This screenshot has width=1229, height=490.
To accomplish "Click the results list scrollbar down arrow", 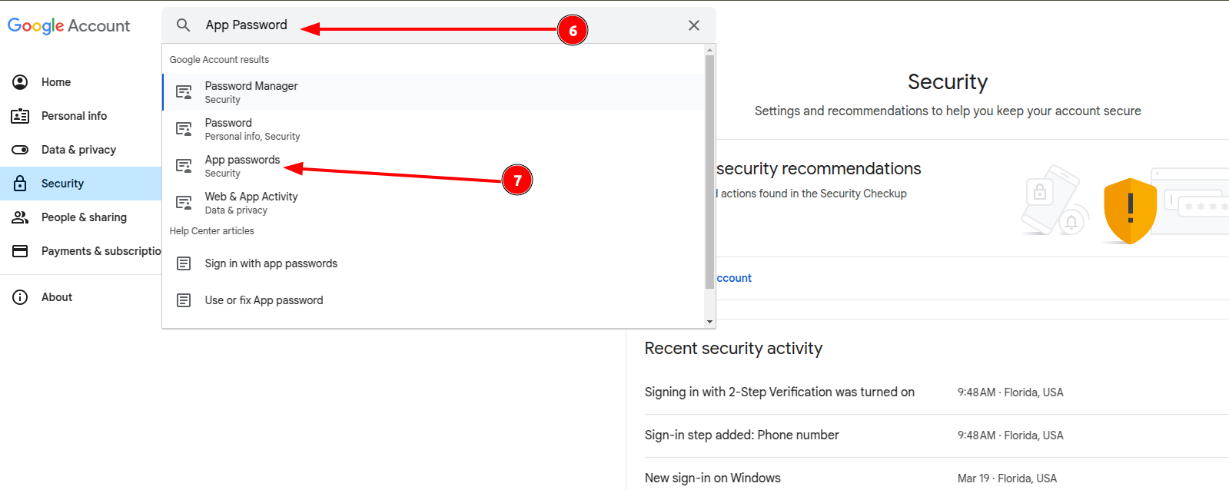I will coord(710,322).
